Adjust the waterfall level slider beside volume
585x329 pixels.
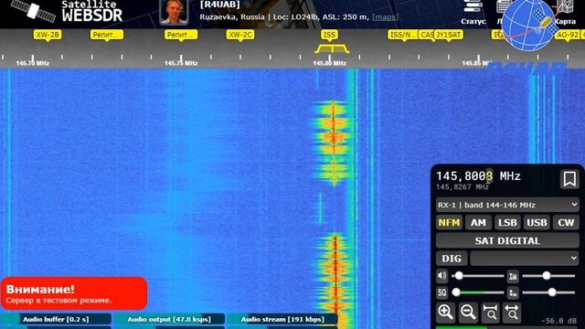pyautogui.click(x=548, y=276)
